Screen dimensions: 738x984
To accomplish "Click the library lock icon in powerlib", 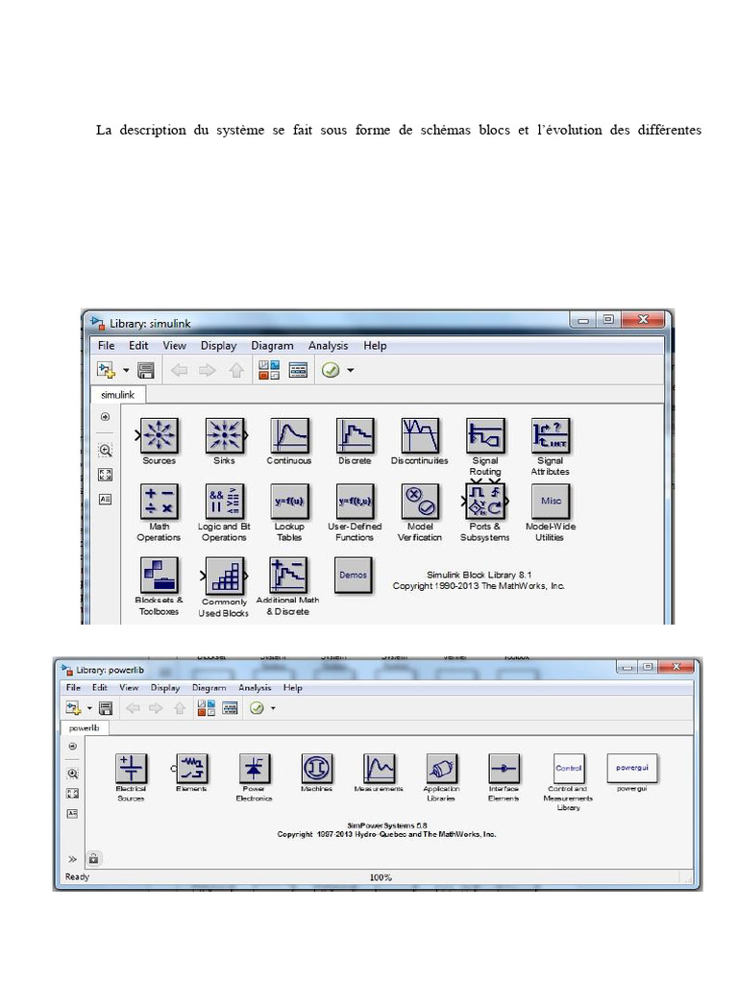I will tap(93, 858).
